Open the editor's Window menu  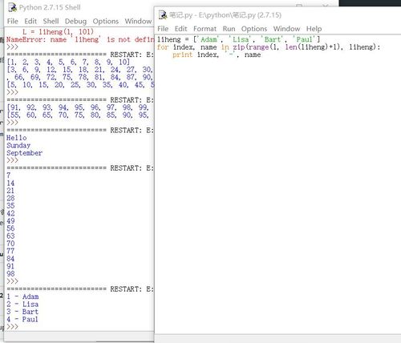286,29
